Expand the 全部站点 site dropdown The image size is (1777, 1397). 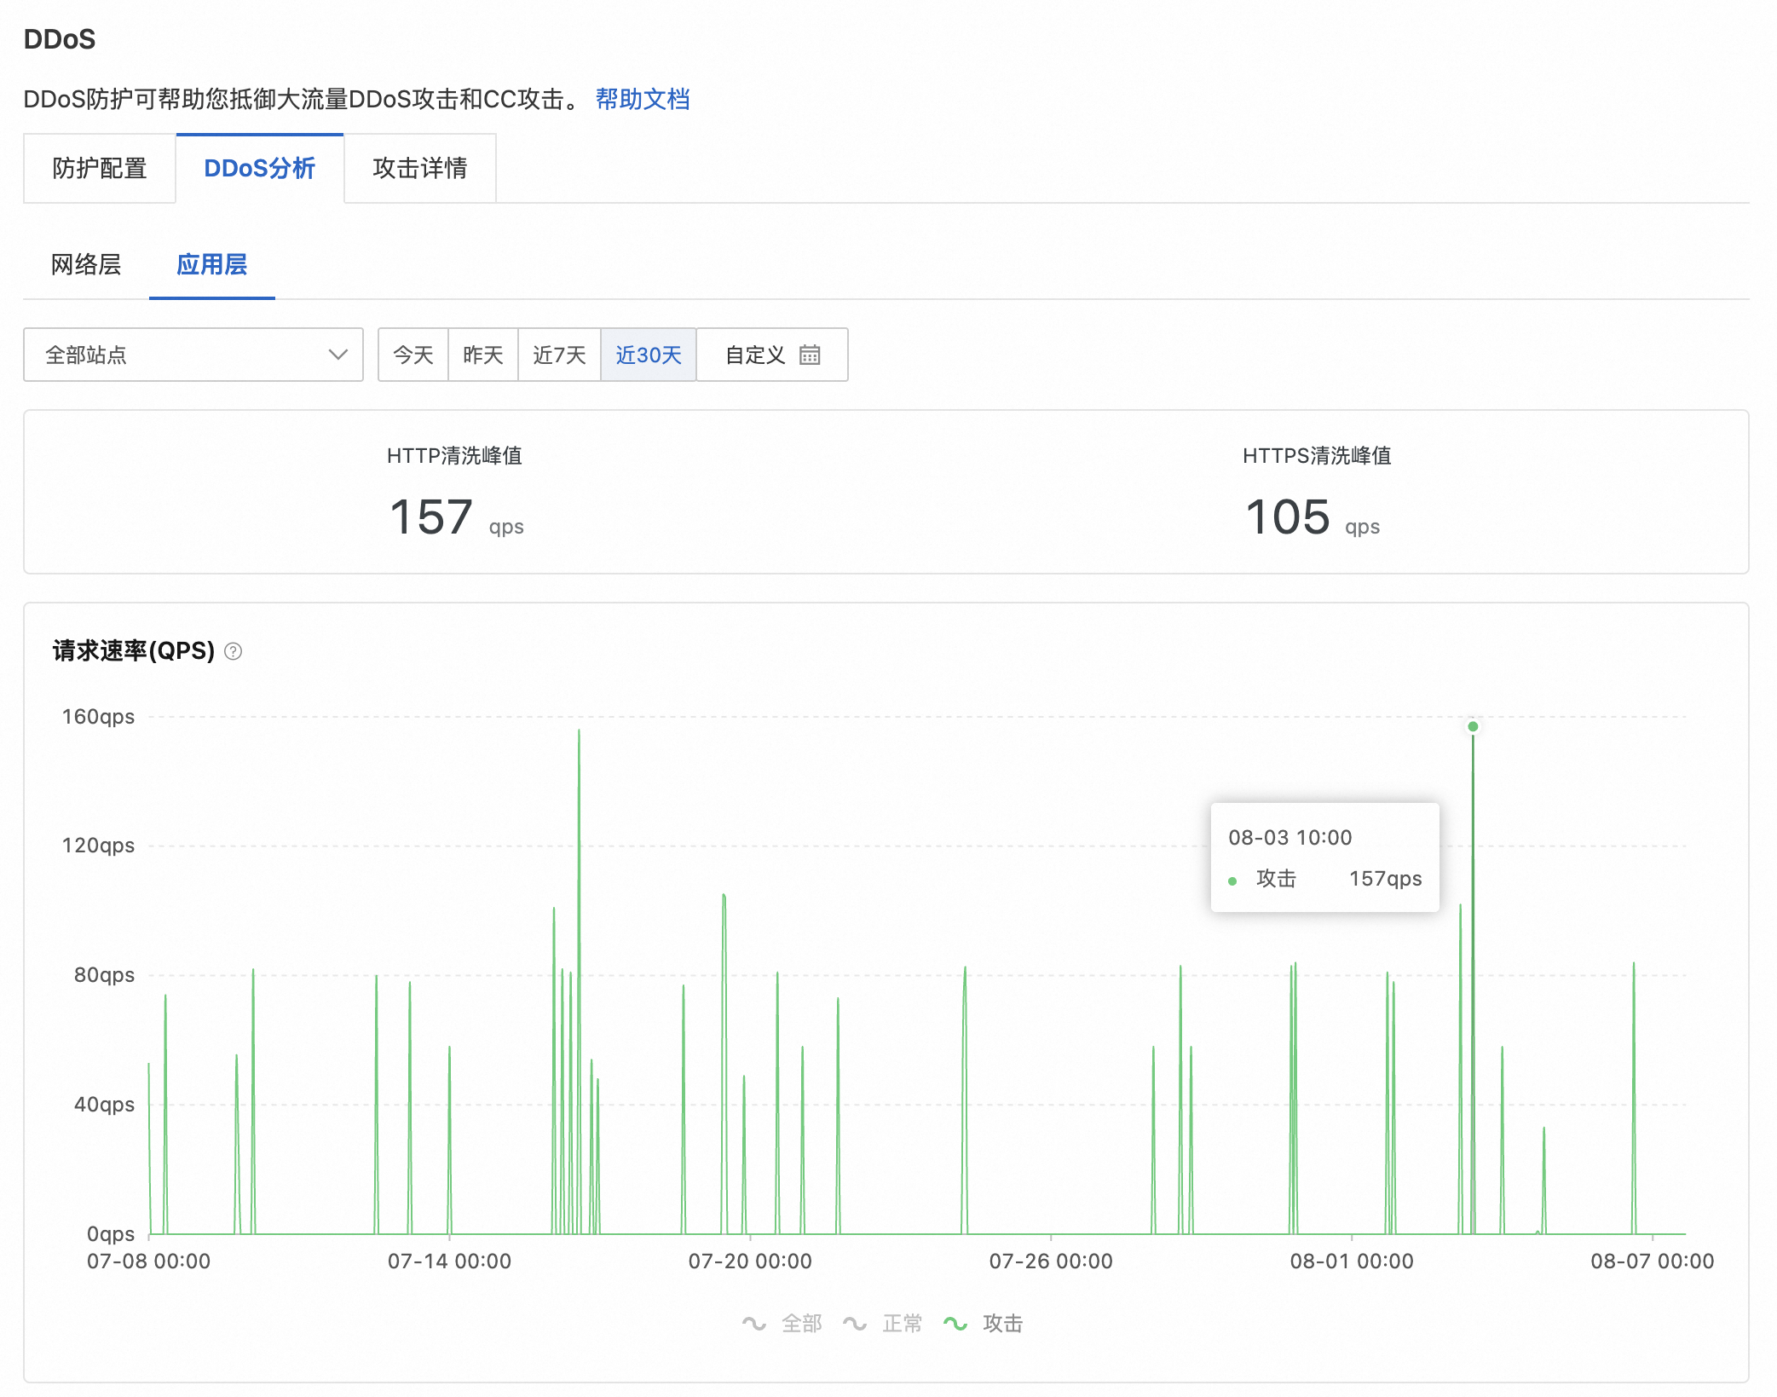[x=193, y=355]
